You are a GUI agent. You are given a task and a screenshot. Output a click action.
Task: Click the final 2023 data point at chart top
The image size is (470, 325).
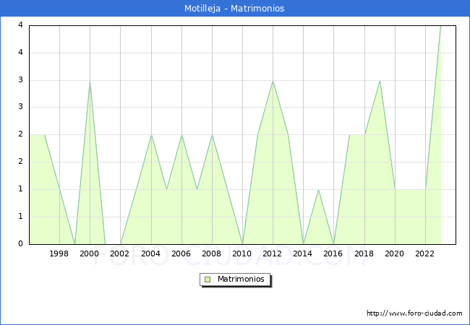440,26
